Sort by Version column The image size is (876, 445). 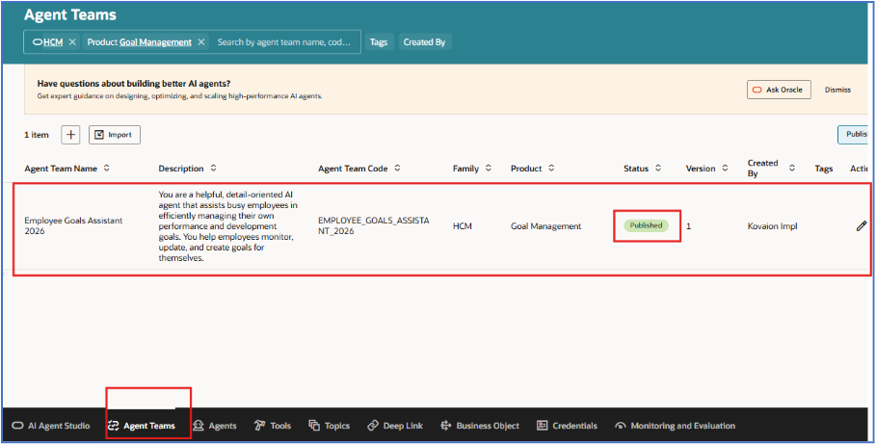725,168
